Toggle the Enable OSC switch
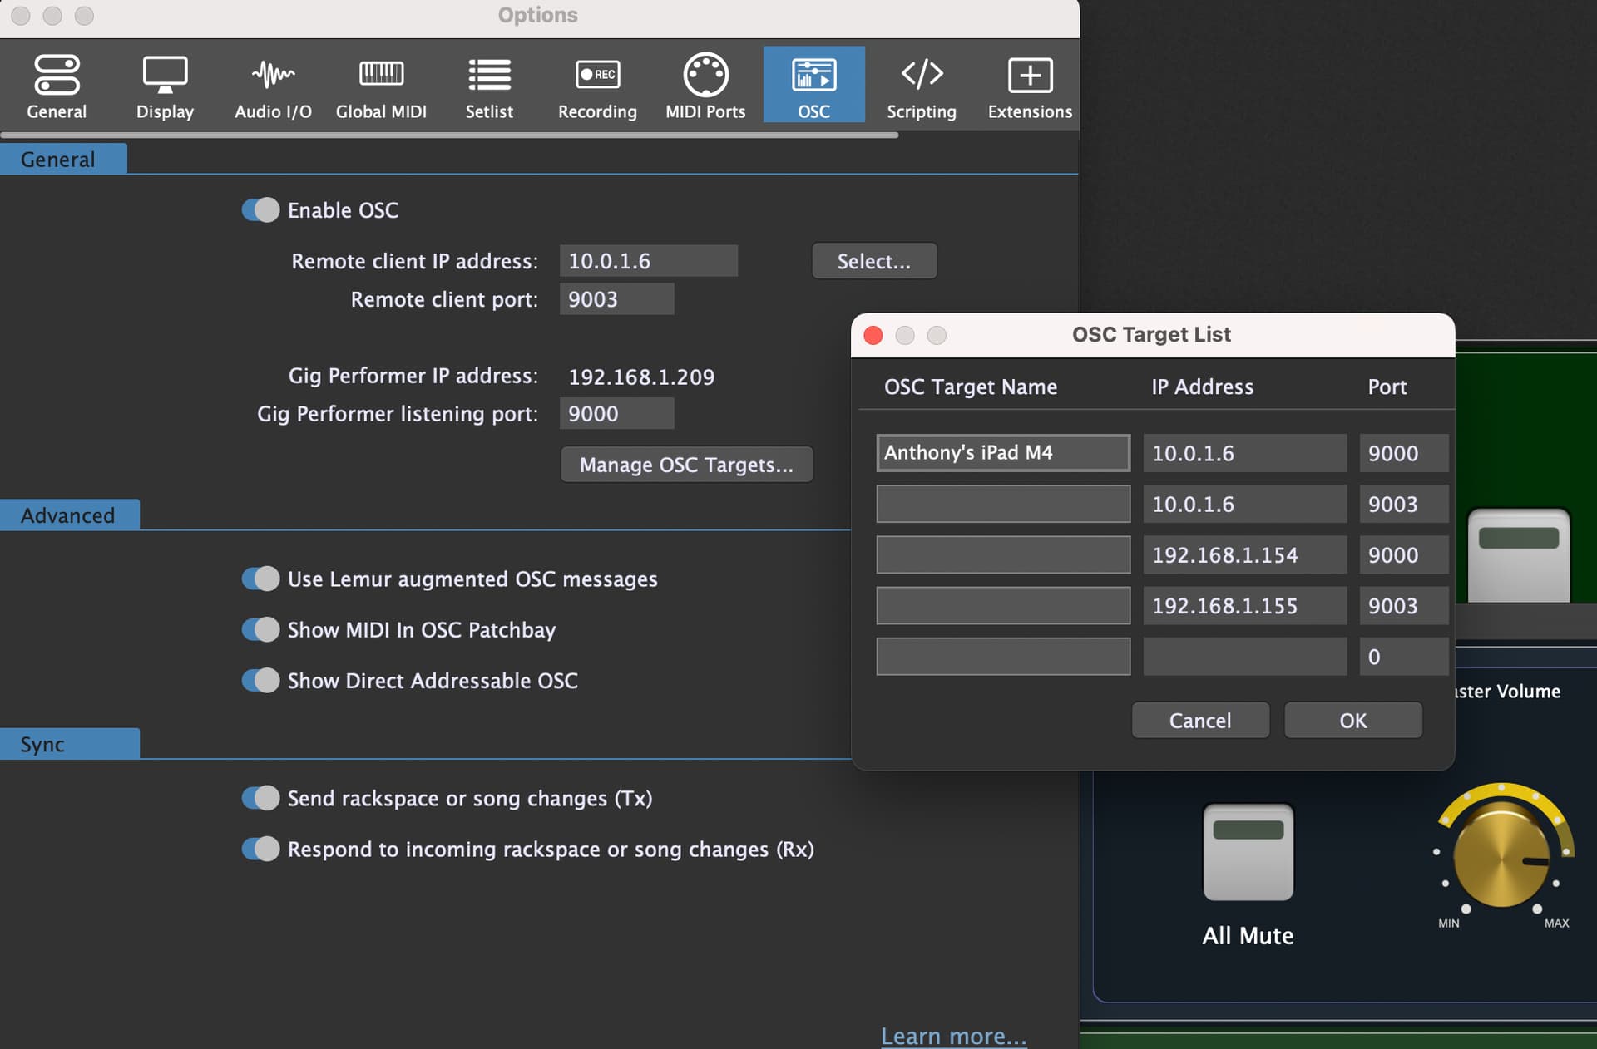 260,210
